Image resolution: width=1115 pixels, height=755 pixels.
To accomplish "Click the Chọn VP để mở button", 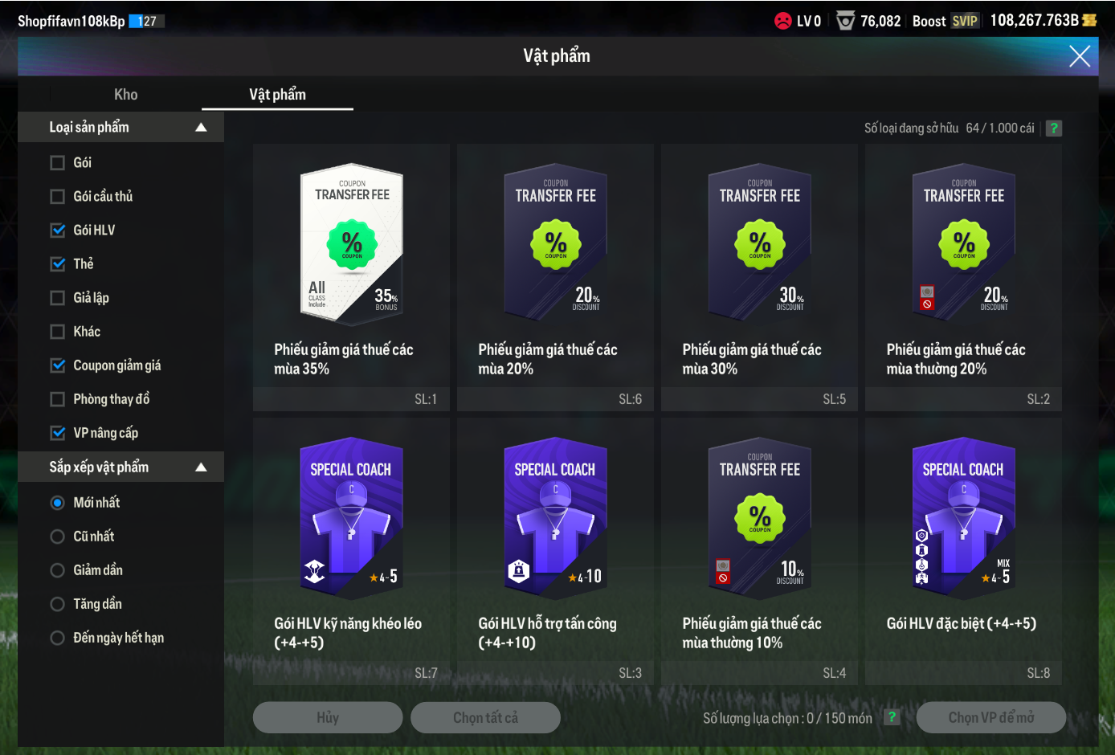I will (x=991, y=717).
